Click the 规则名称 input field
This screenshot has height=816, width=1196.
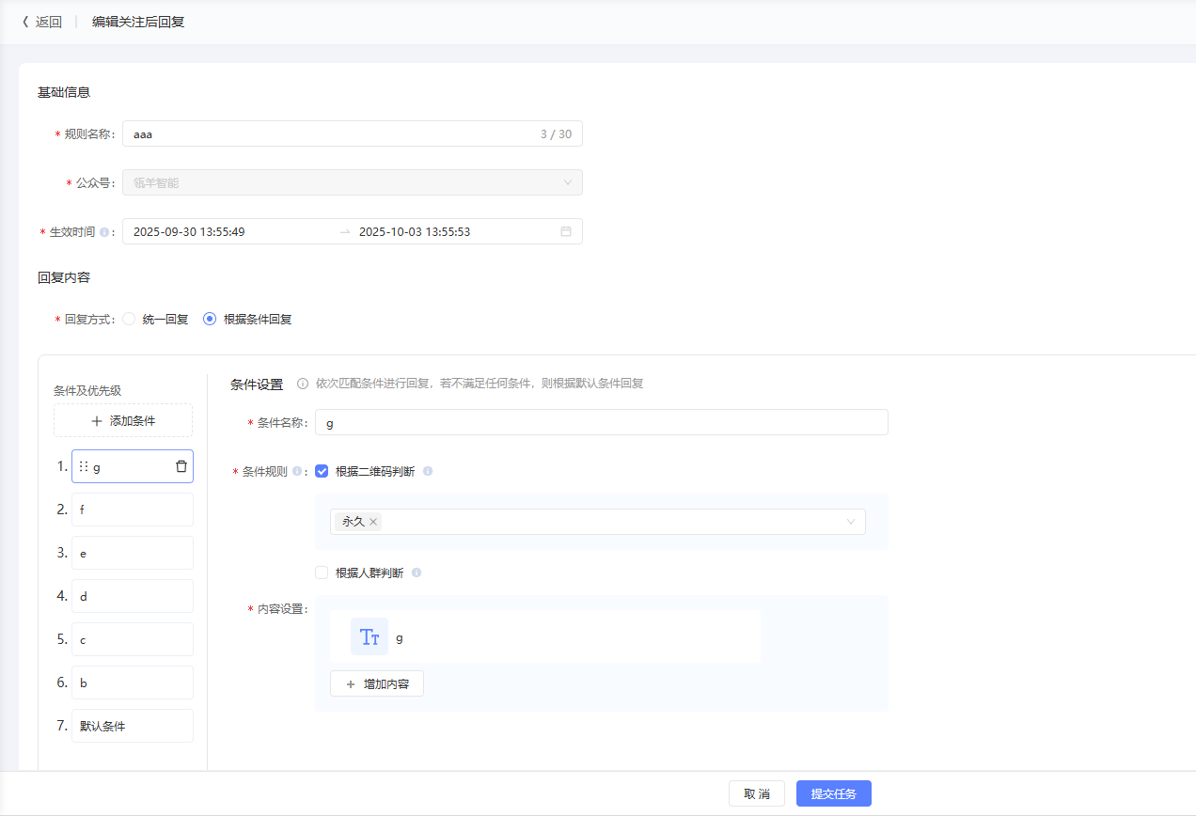pos(353,133)
